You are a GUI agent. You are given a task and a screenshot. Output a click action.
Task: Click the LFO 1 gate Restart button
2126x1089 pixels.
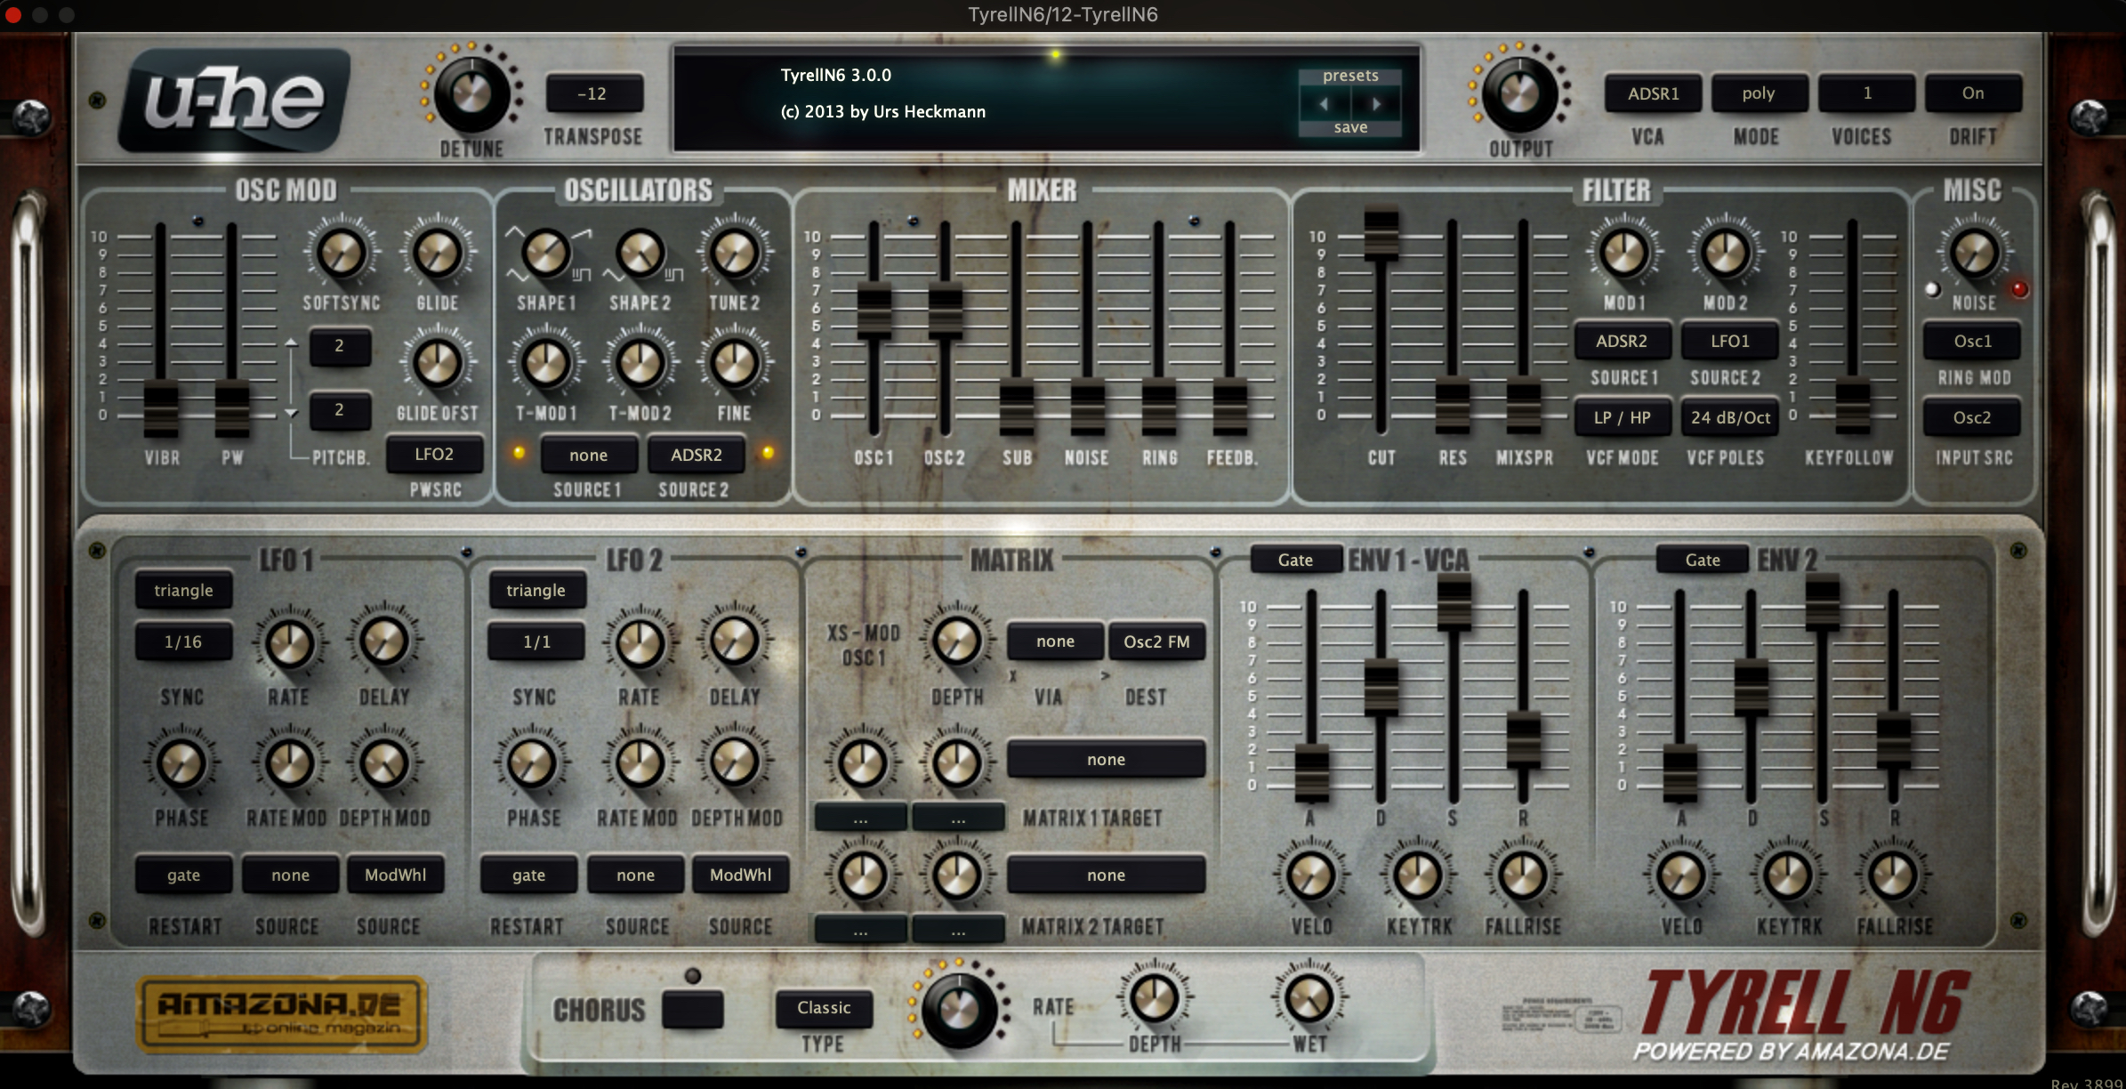pyautogui.click(x=183, y=875)
